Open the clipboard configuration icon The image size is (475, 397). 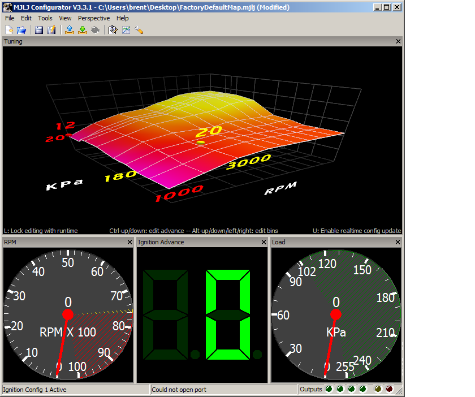[x=113, y=30]
